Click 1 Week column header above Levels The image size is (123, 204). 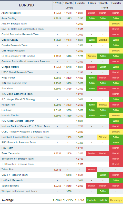pos(57,3)
